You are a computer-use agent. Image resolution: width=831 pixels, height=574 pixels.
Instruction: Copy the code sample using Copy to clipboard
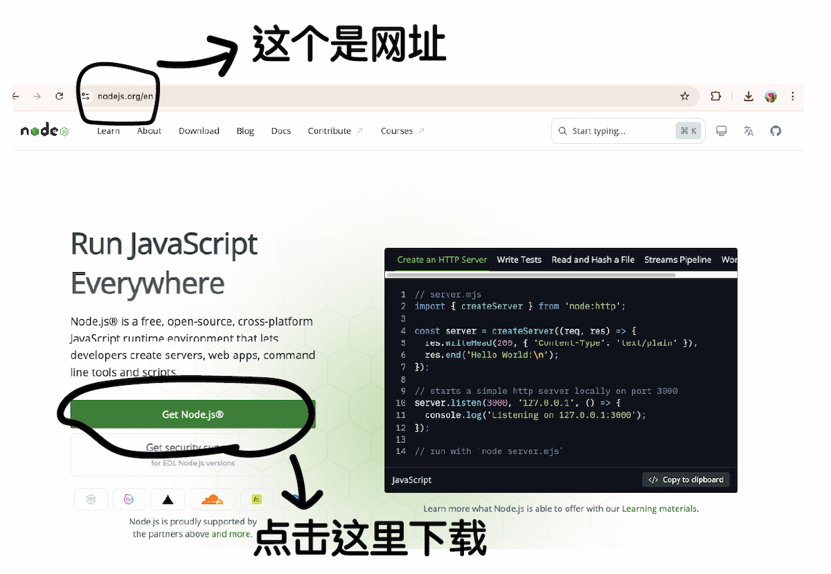[x=686, y=479]
